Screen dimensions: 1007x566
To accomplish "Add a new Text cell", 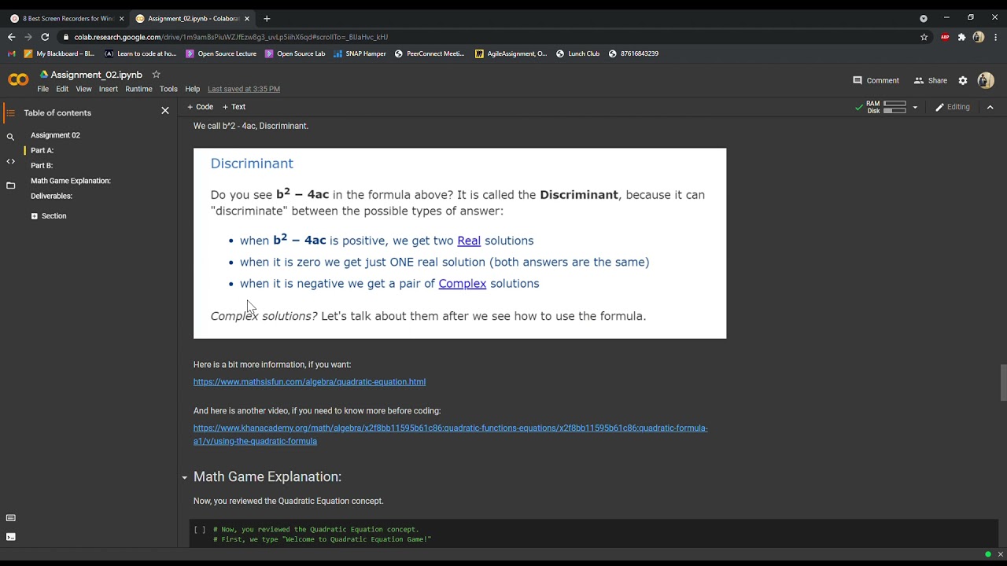I will (x=234, y=107).
